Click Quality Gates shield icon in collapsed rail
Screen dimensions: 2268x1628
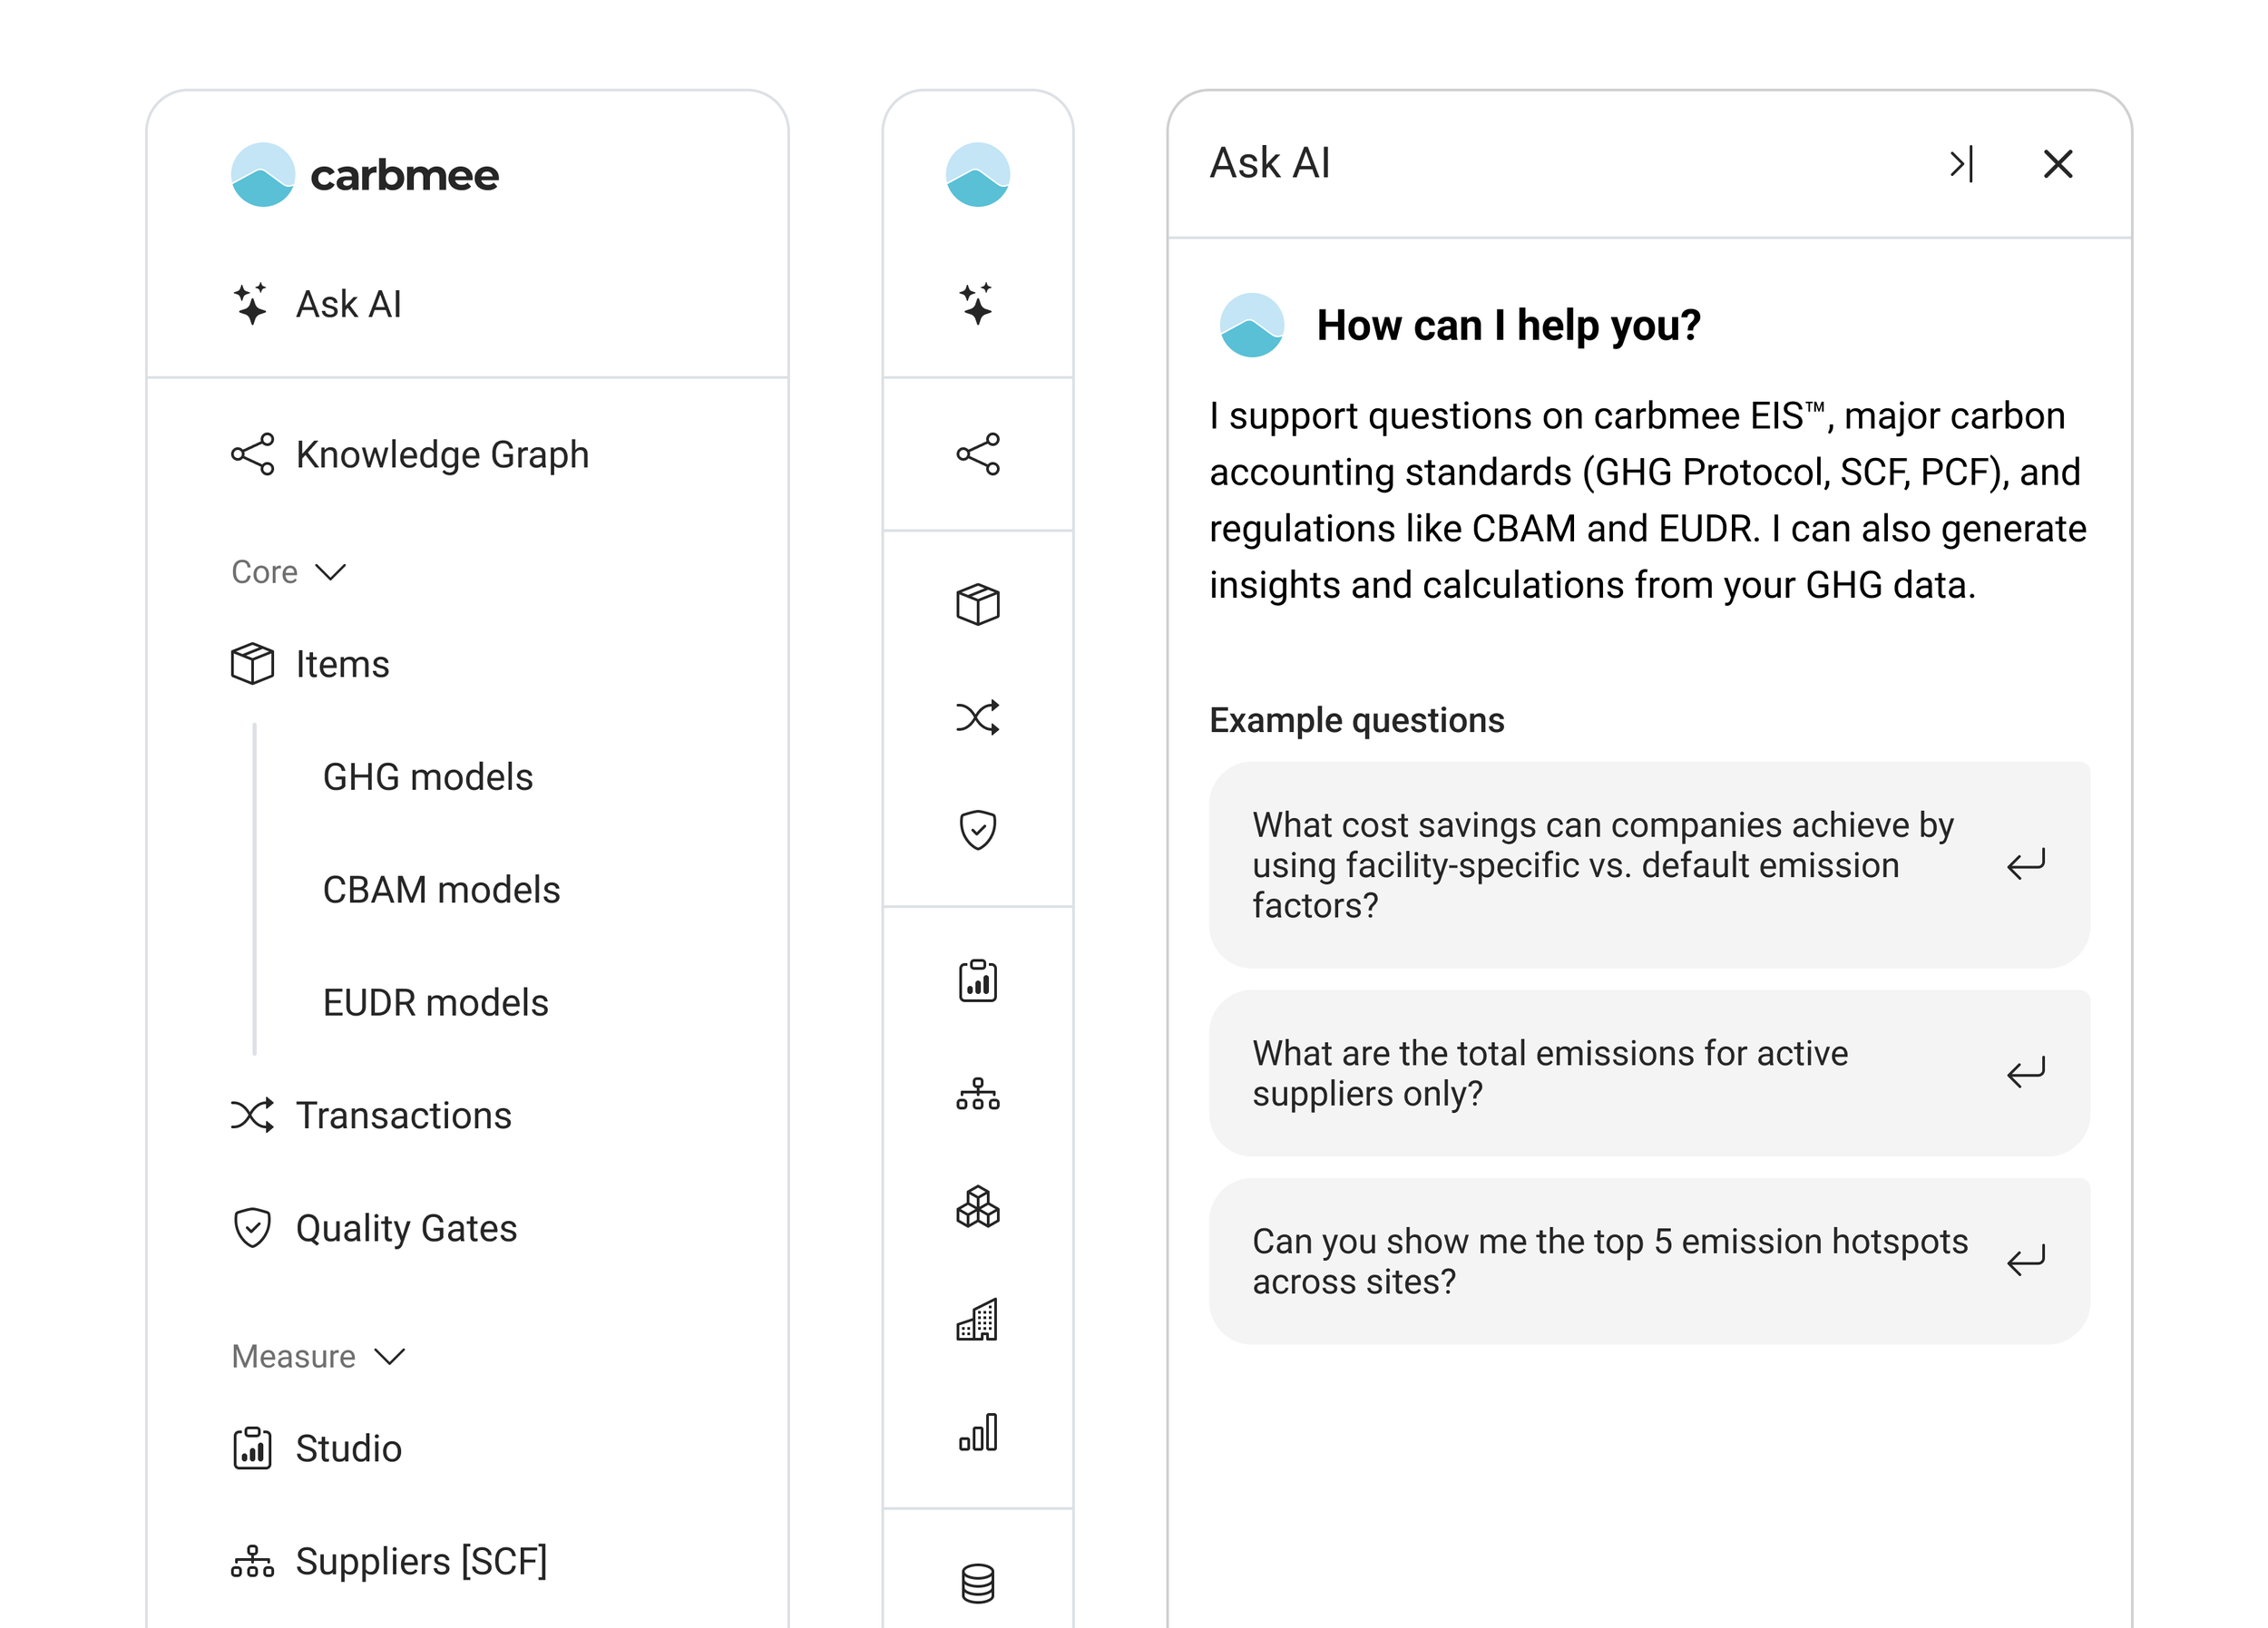click(978, 830)
